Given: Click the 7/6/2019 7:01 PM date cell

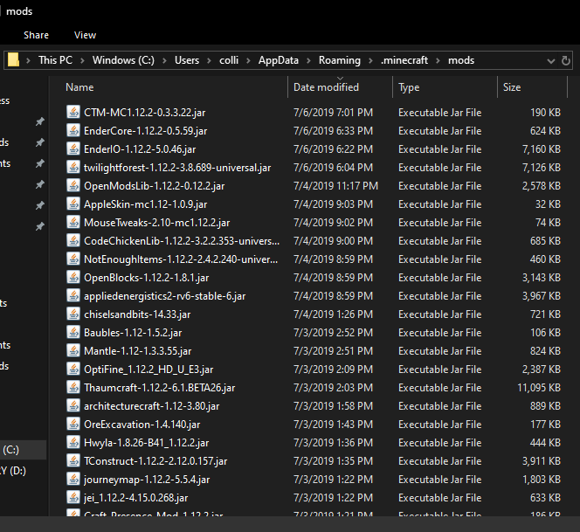Looking at the screenshot, I should (x=334, y=113).
